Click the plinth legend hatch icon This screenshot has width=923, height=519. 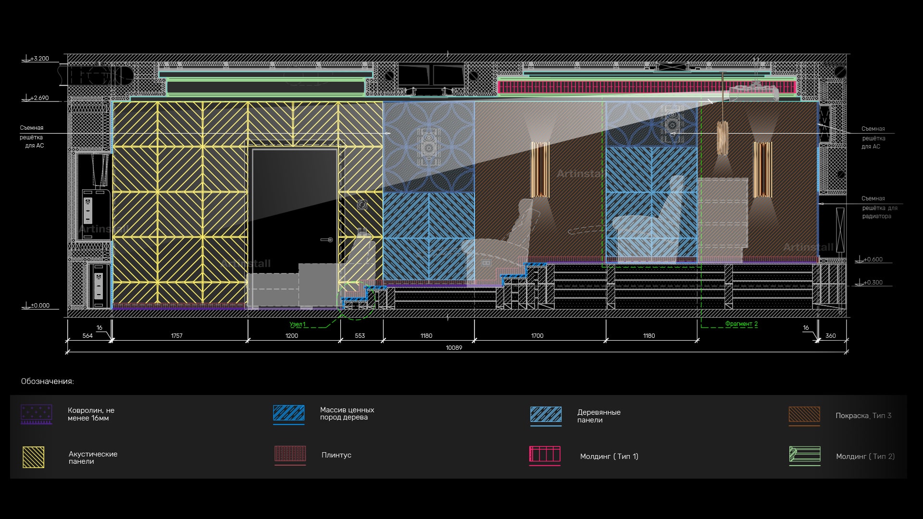coord(290,455)
